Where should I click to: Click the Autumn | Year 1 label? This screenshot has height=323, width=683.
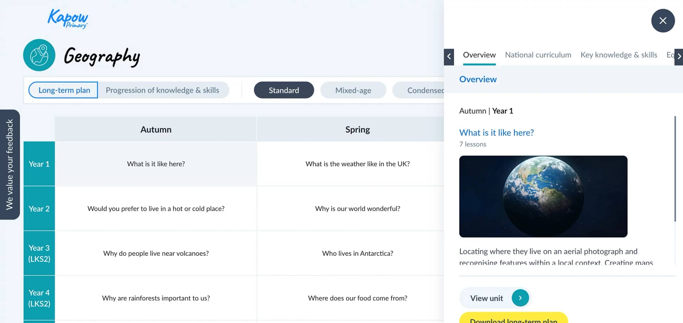(x=486, y=111)
